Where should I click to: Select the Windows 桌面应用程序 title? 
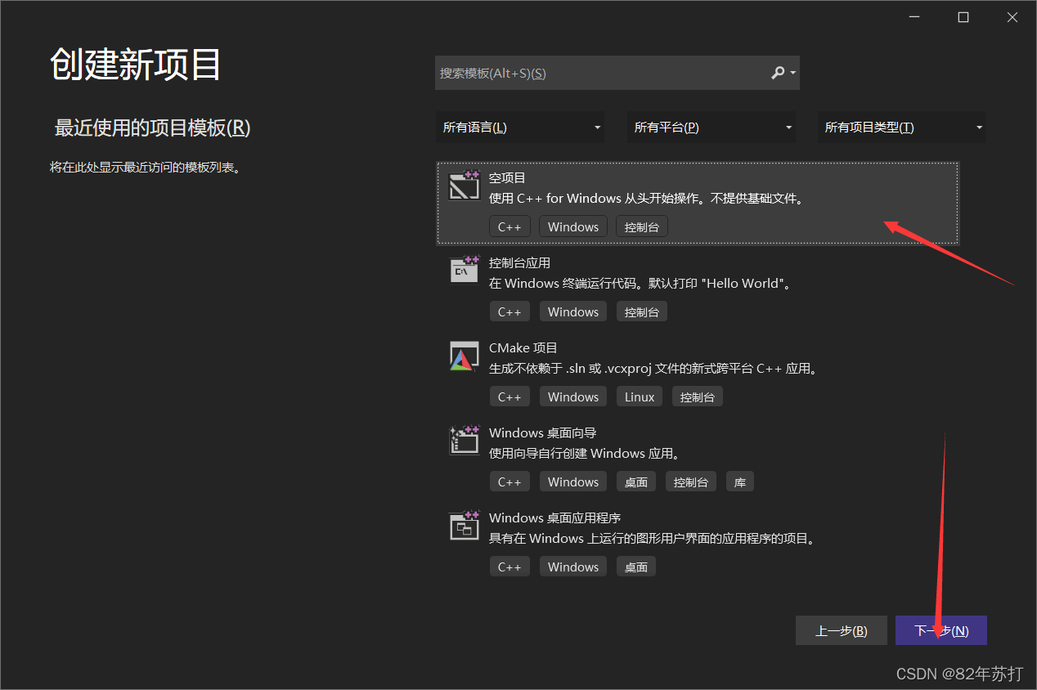click(554, 517)
